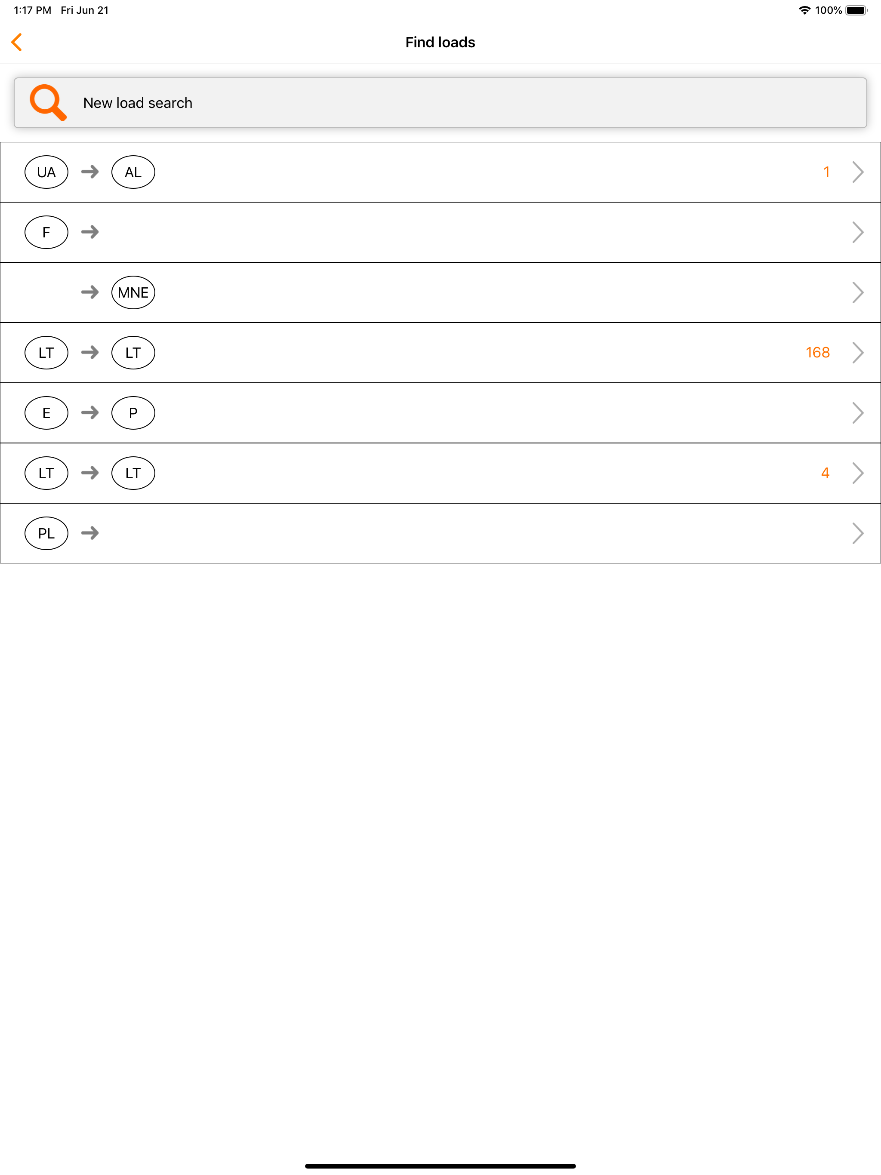This screenshot has width=881, height=1175.
Task: Select the AL destination badge
Action: coord(133,172)
